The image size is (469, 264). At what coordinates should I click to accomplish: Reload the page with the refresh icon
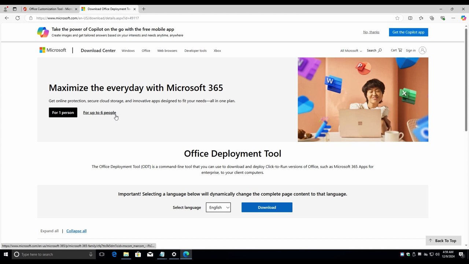coord(17,18)
